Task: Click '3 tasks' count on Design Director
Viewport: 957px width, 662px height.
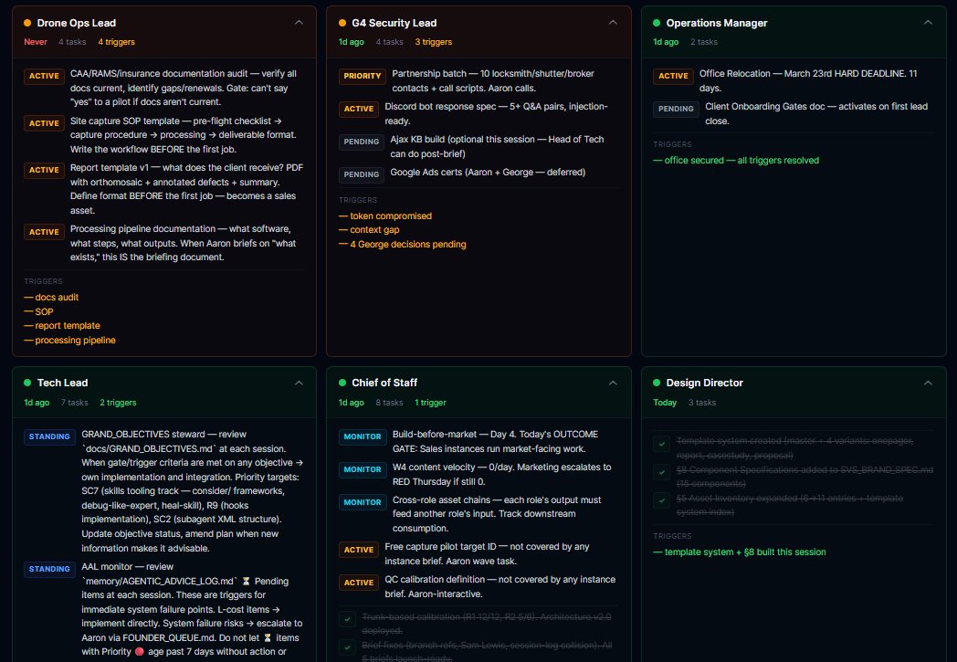Action: coord(702,403)
